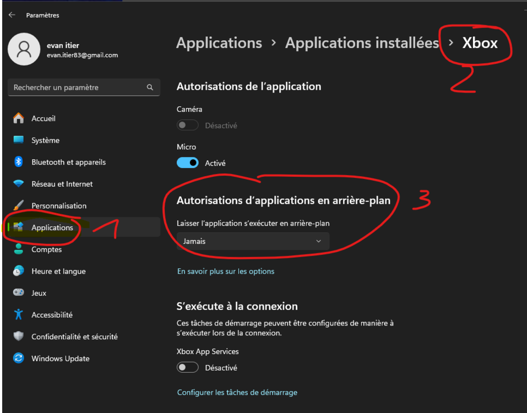
Task: Open the Jamais background permission dropdown
Action: coord(253,241)
